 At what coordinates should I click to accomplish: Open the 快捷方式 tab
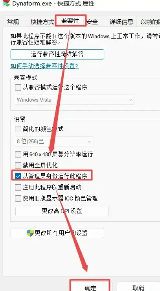[x=42, y=22]
